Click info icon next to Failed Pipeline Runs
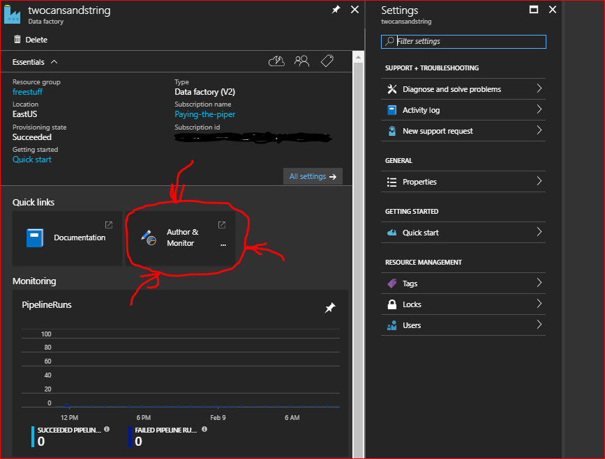 point(204,429)
